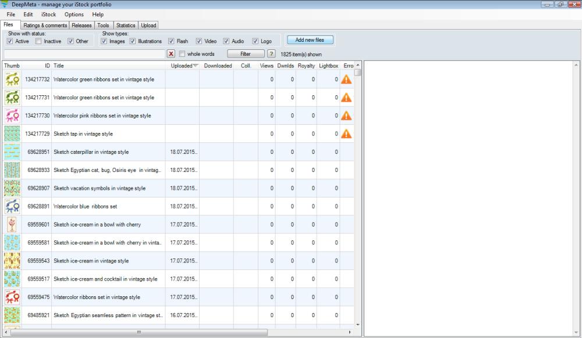Image resolution: width=582 pixels, height=338 pixels.
Task: Switch to the Tools tab
Action: click(x=103, y=25)
